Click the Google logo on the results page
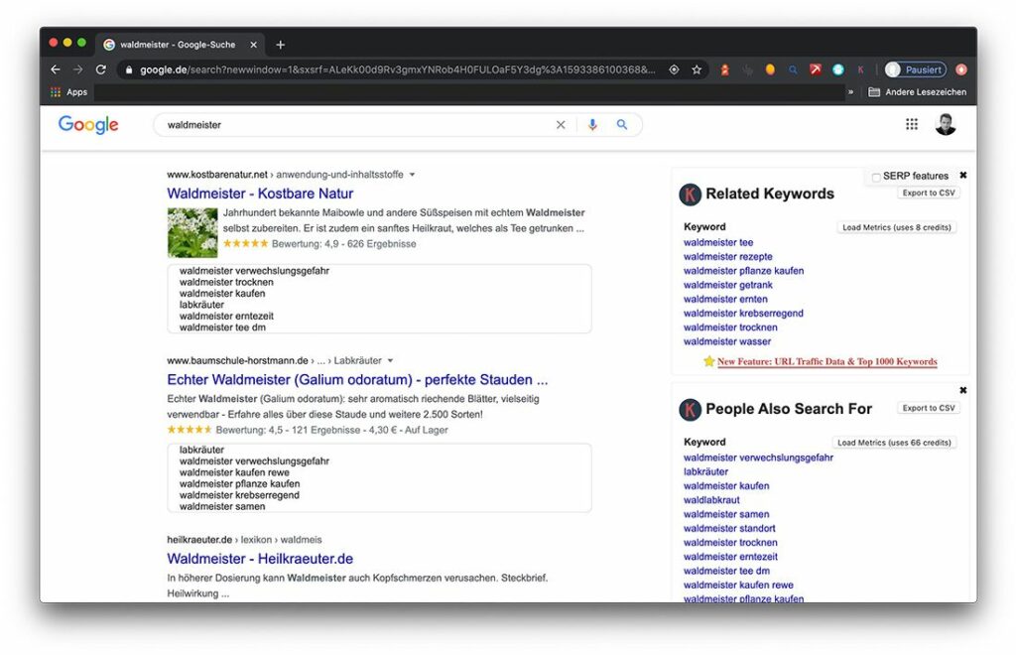The image size is (1016, 655). pos(87,124)
